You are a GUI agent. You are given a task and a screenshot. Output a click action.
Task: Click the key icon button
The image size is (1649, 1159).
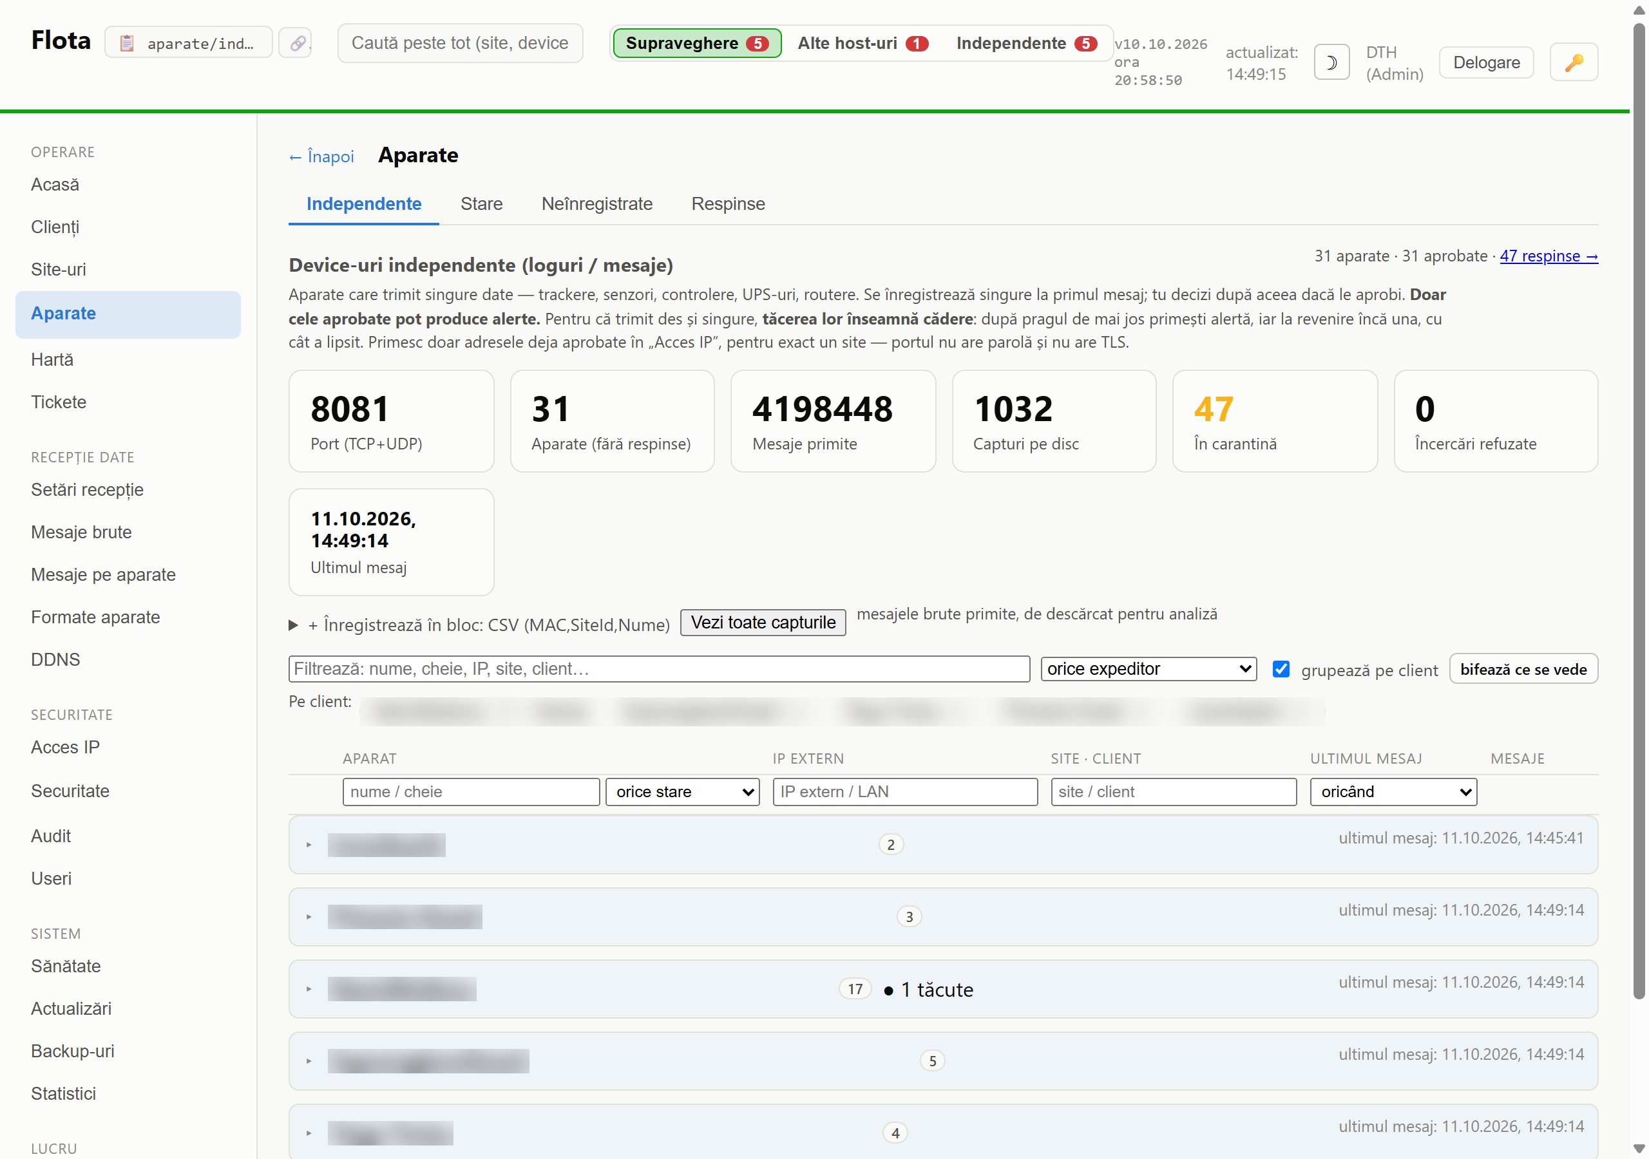1573,62
